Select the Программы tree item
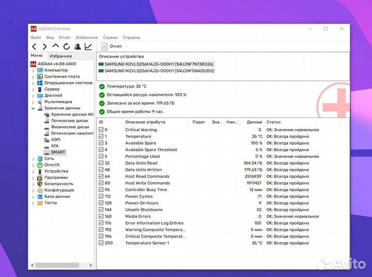The image size is (372, 277). [x=52, y=178]
